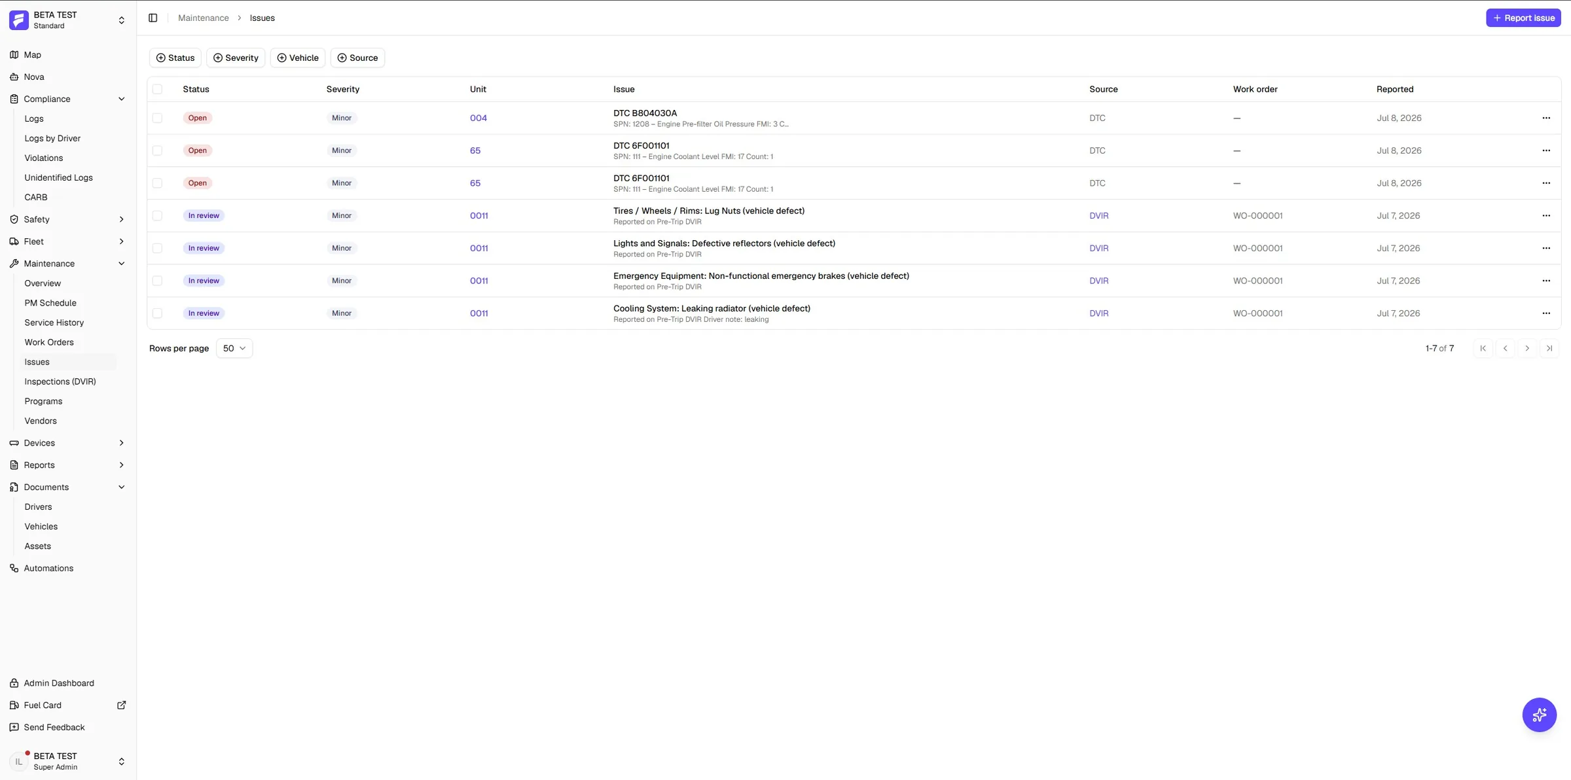Sort by Reported column header
Image resolution: width=1571 pixels, height=780 pixels.
(1395, 89)
